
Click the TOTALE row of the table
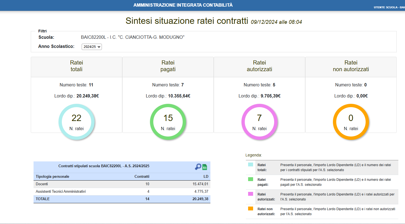pos(122,199)
